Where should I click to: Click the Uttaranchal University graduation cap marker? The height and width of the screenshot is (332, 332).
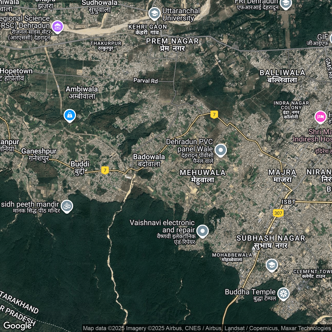point(154,13)
